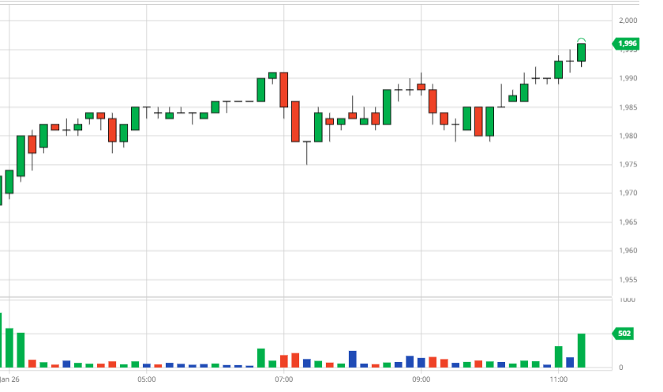Select the 1,970 price axis label
The image size is (663, 392).
pyautogui.click(x=628, y=193)
